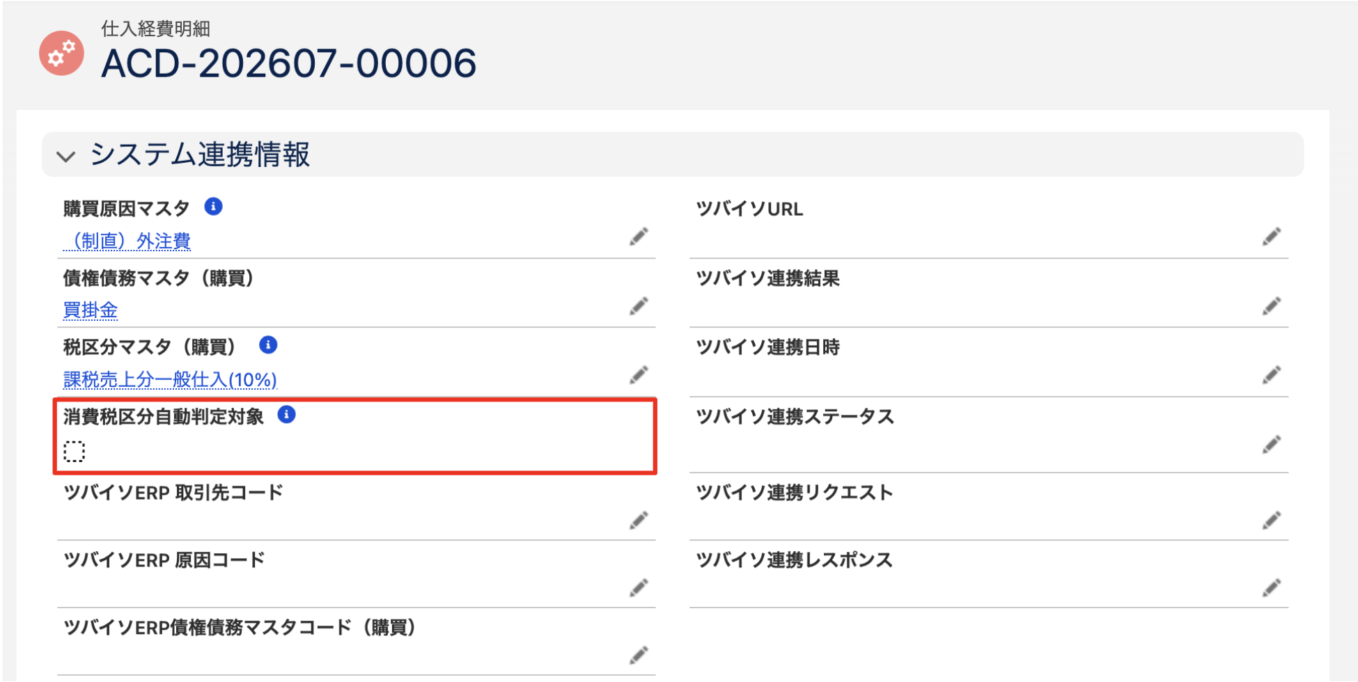Edit ツバイソERP債権債務マスタコード（購買） pencil icon
Image resolution: width=1358 pixels, height=682 pixels.
639,656
